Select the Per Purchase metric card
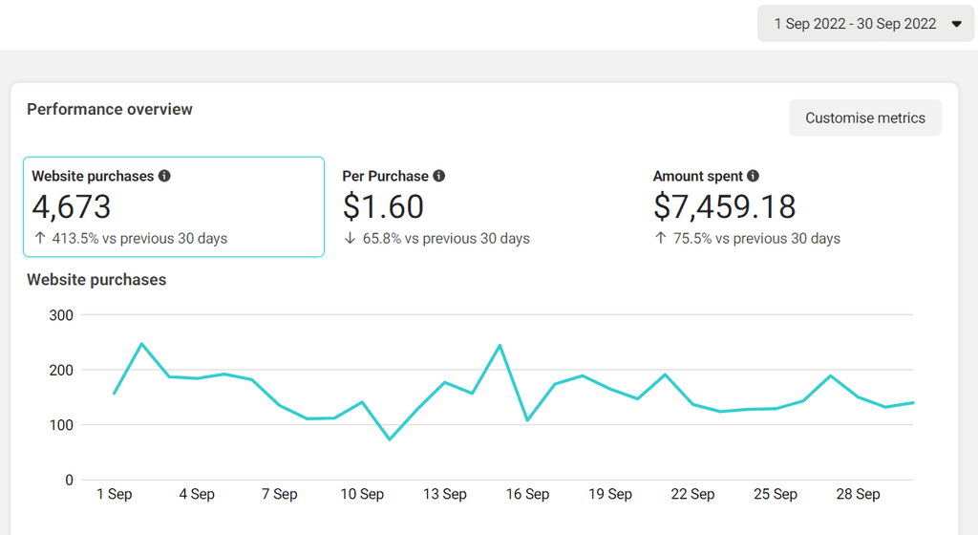The image size is (978, 535). point(484,207)
